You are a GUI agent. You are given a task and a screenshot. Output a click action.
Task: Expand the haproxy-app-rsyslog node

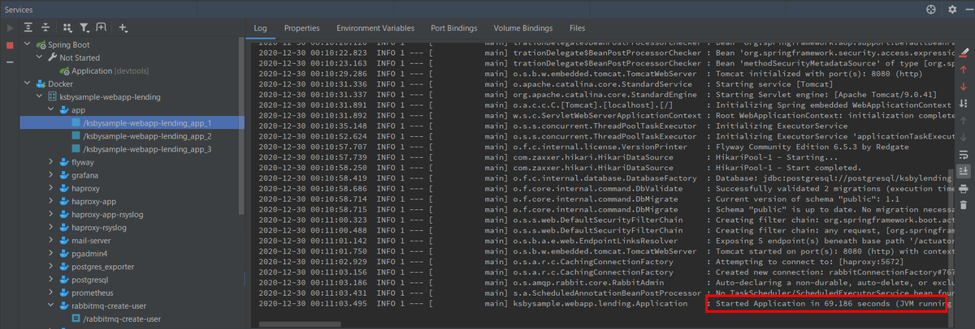coord(51,214)
